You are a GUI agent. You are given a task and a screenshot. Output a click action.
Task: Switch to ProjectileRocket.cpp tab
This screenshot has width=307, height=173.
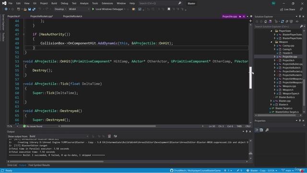pos(42,16)
